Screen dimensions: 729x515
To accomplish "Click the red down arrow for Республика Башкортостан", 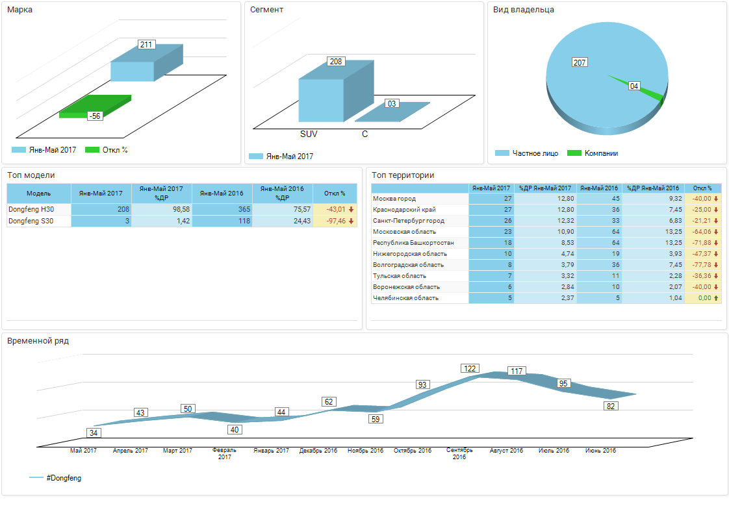I will [x=716, y=243].
